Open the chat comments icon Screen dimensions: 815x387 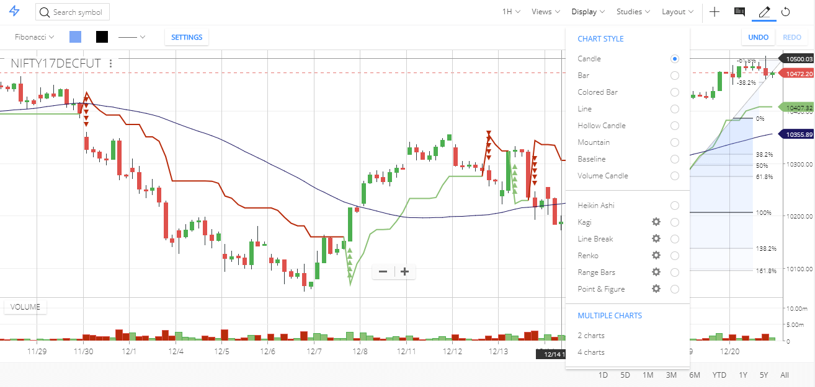(x=739, y=12)
